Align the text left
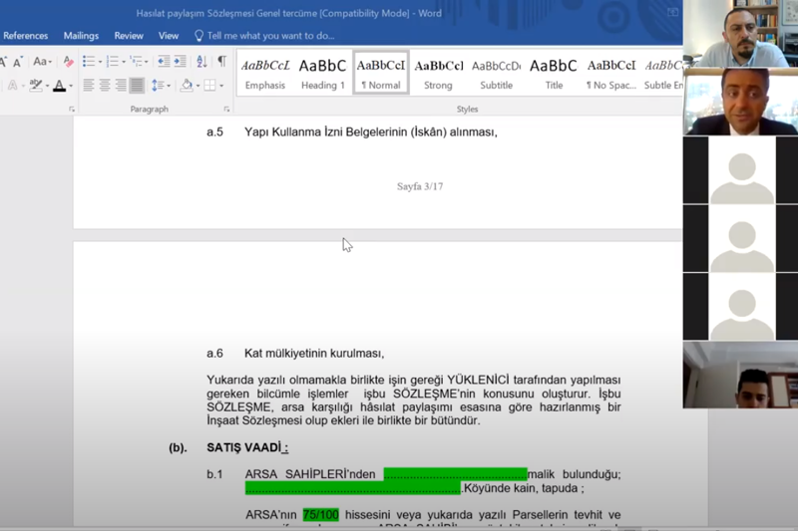Image resolution: width=798 pixels, height=531 pixels. pyautogui.click(x=89, y=86)
